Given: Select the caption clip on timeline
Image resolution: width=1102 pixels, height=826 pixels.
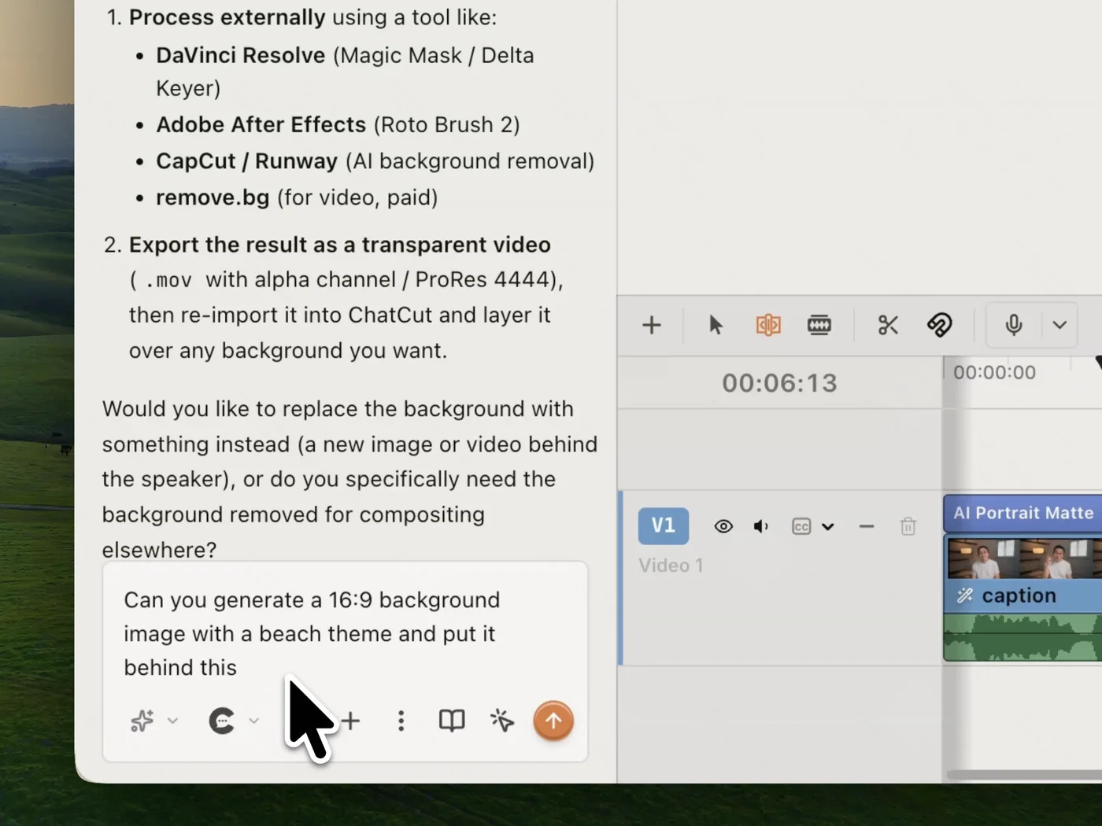Looking at the screenshot, I should pyautogui.click(x=1023, y=596).
